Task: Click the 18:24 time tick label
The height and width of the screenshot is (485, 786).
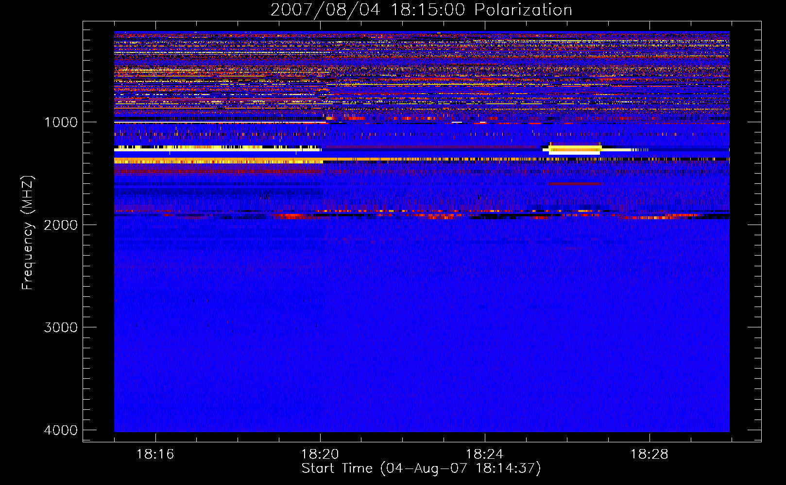Action: [x=484, y=454]
